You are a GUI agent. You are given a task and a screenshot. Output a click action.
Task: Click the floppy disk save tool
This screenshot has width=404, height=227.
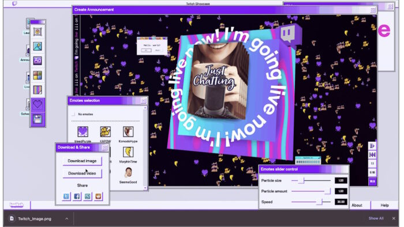click(38, 119)
